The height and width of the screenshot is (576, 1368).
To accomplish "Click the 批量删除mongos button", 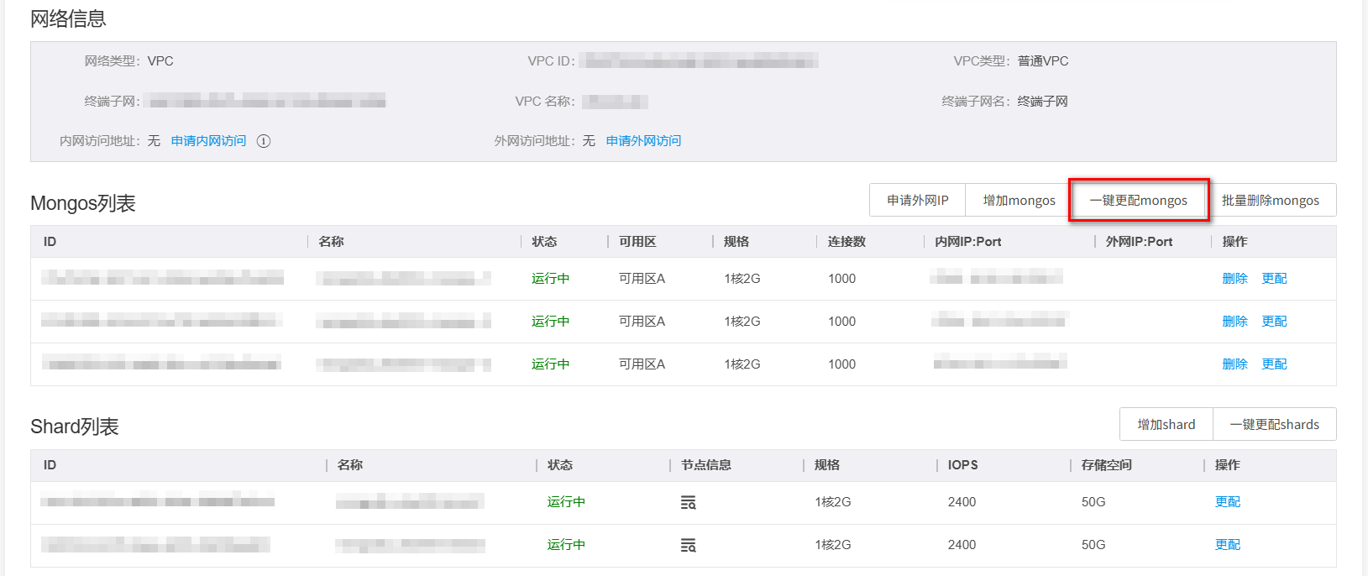I will [x=1270, y=200].
